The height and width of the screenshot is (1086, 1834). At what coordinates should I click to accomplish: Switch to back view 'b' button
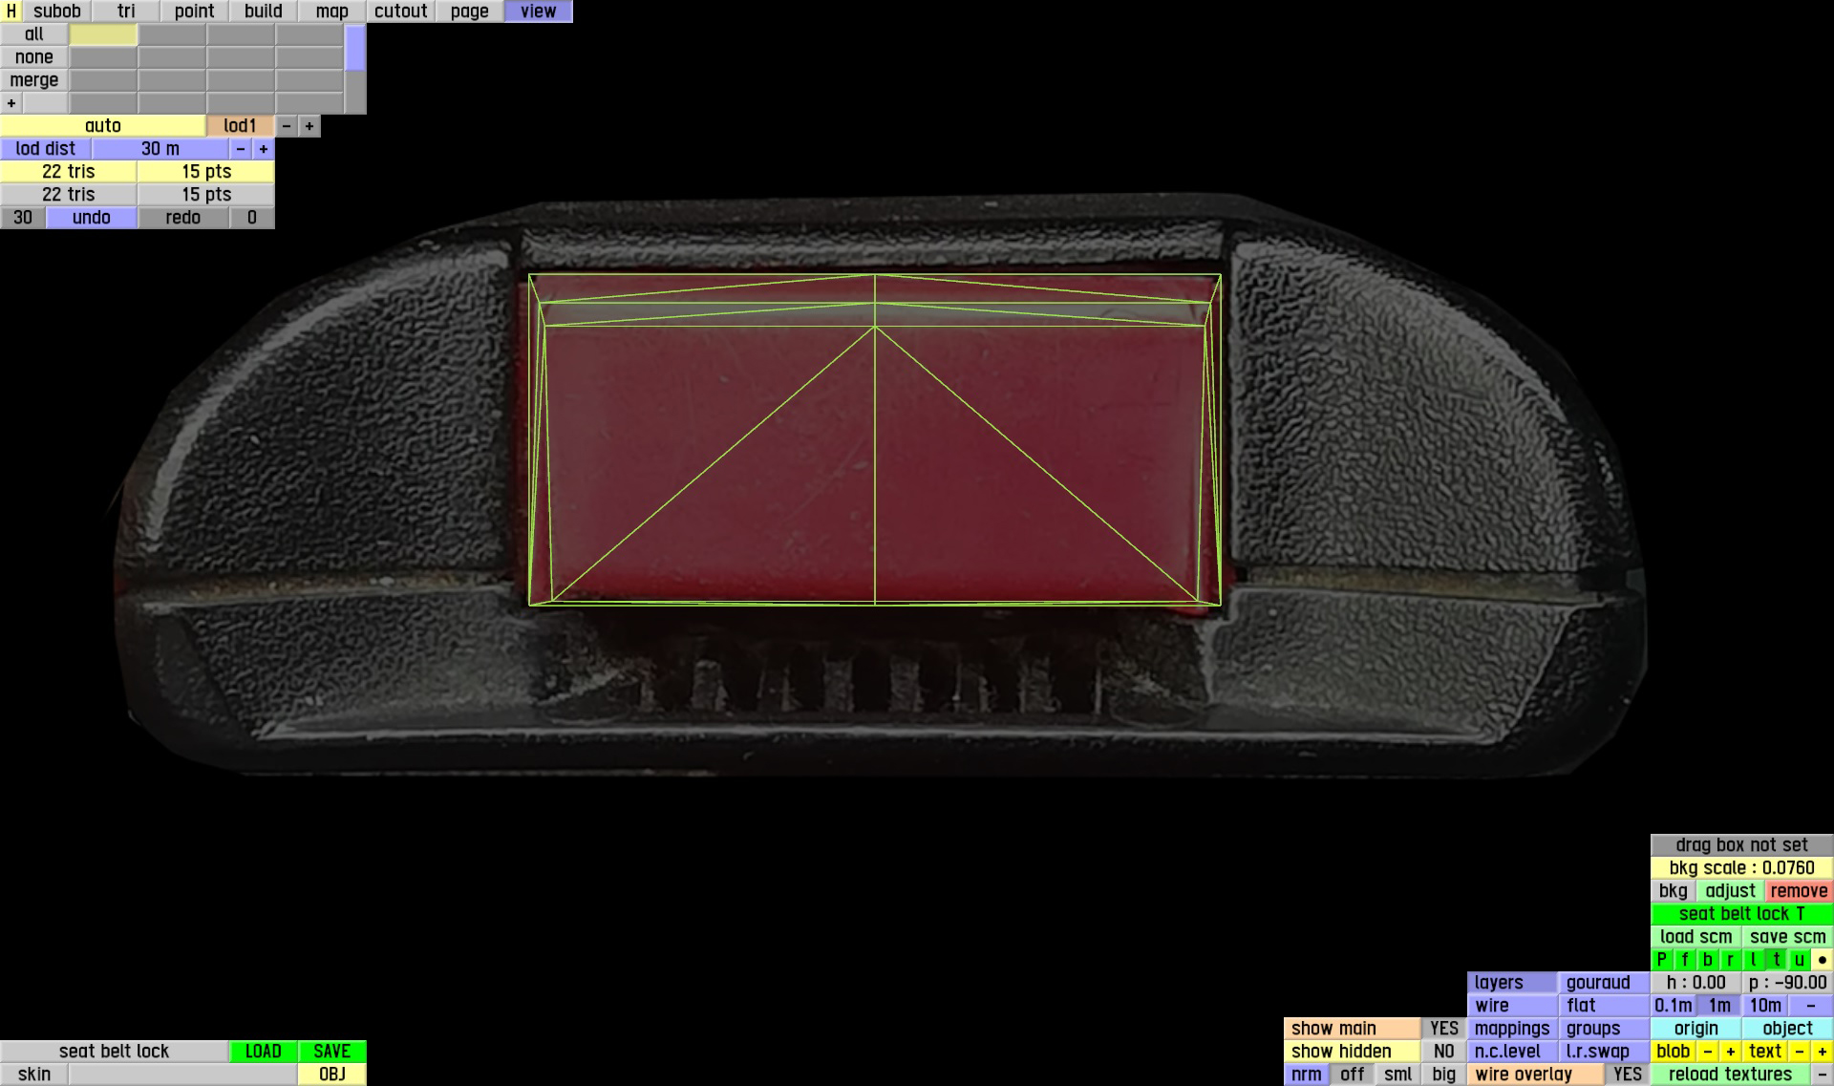(1707, 960)
